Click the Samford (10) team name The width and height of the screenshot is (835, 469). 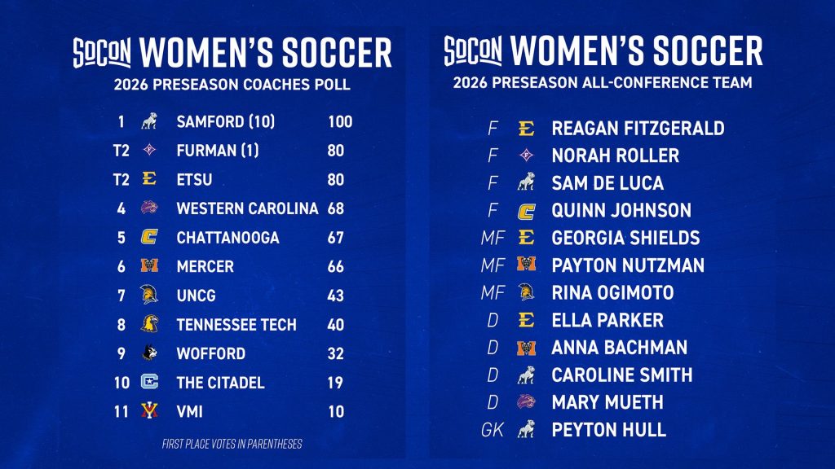point(226,122)
